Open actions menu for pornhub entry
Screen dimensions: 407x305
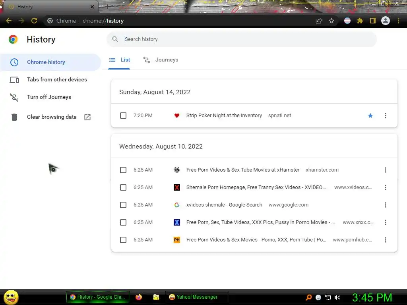pyautogui.click(x=386, y=240)
